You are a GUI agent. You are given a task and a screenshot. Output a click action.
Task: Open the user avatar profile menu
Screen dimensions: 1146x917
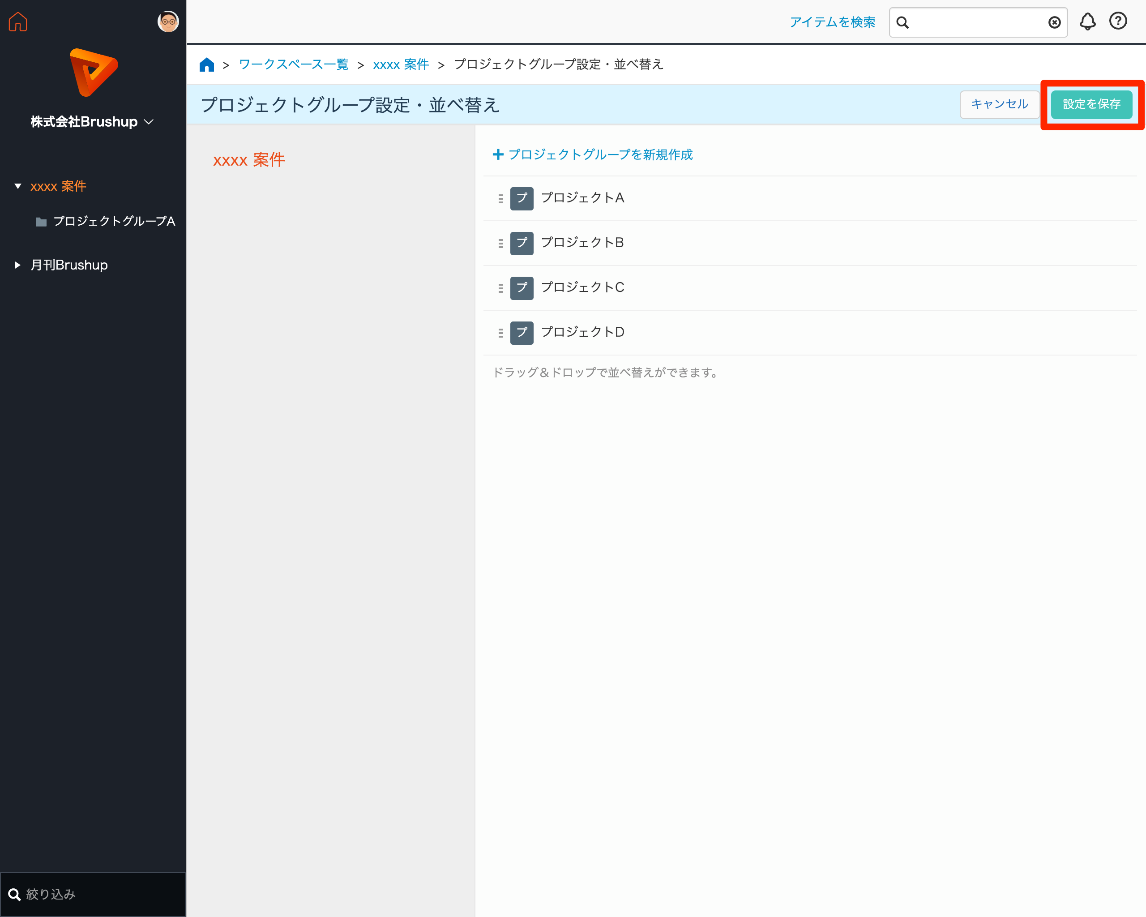click(168, 22)
